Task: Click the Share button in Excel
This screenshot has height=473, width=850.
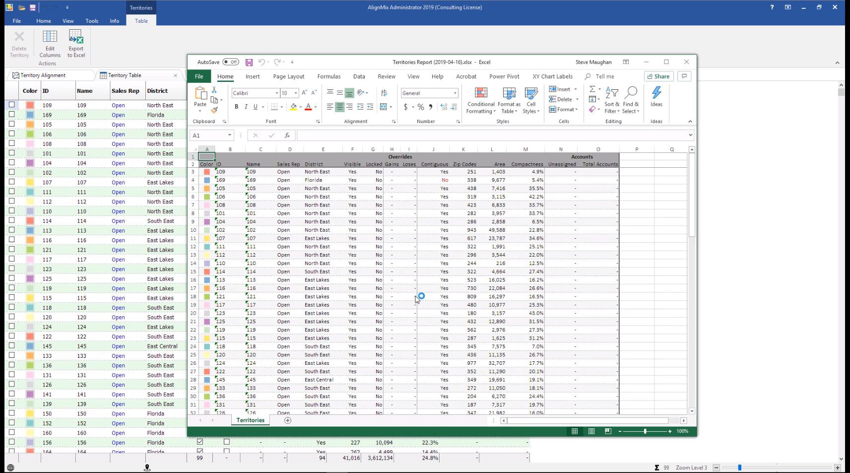Action: pyautogui.click(x=658, y=76)
